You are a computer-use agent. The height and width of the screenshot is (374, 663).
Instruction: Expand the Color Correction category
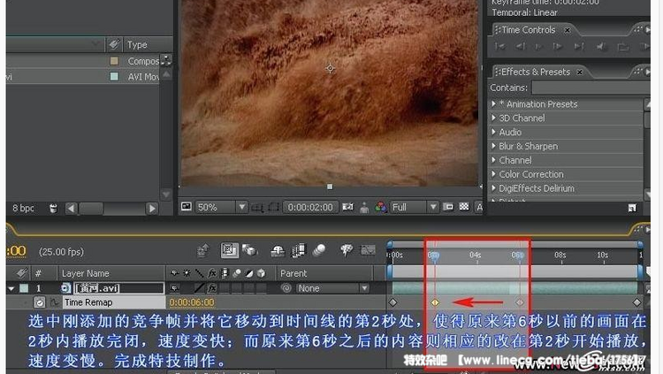[493, 174]
